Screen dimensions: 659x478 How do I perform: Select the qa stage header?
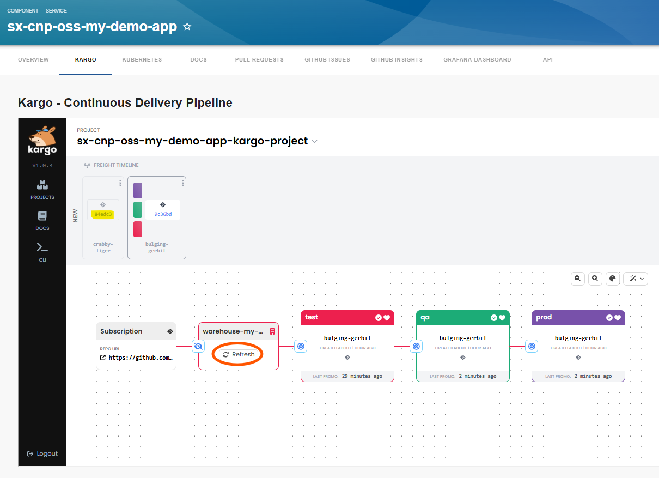pyautogui.click(x=463, y=318)
